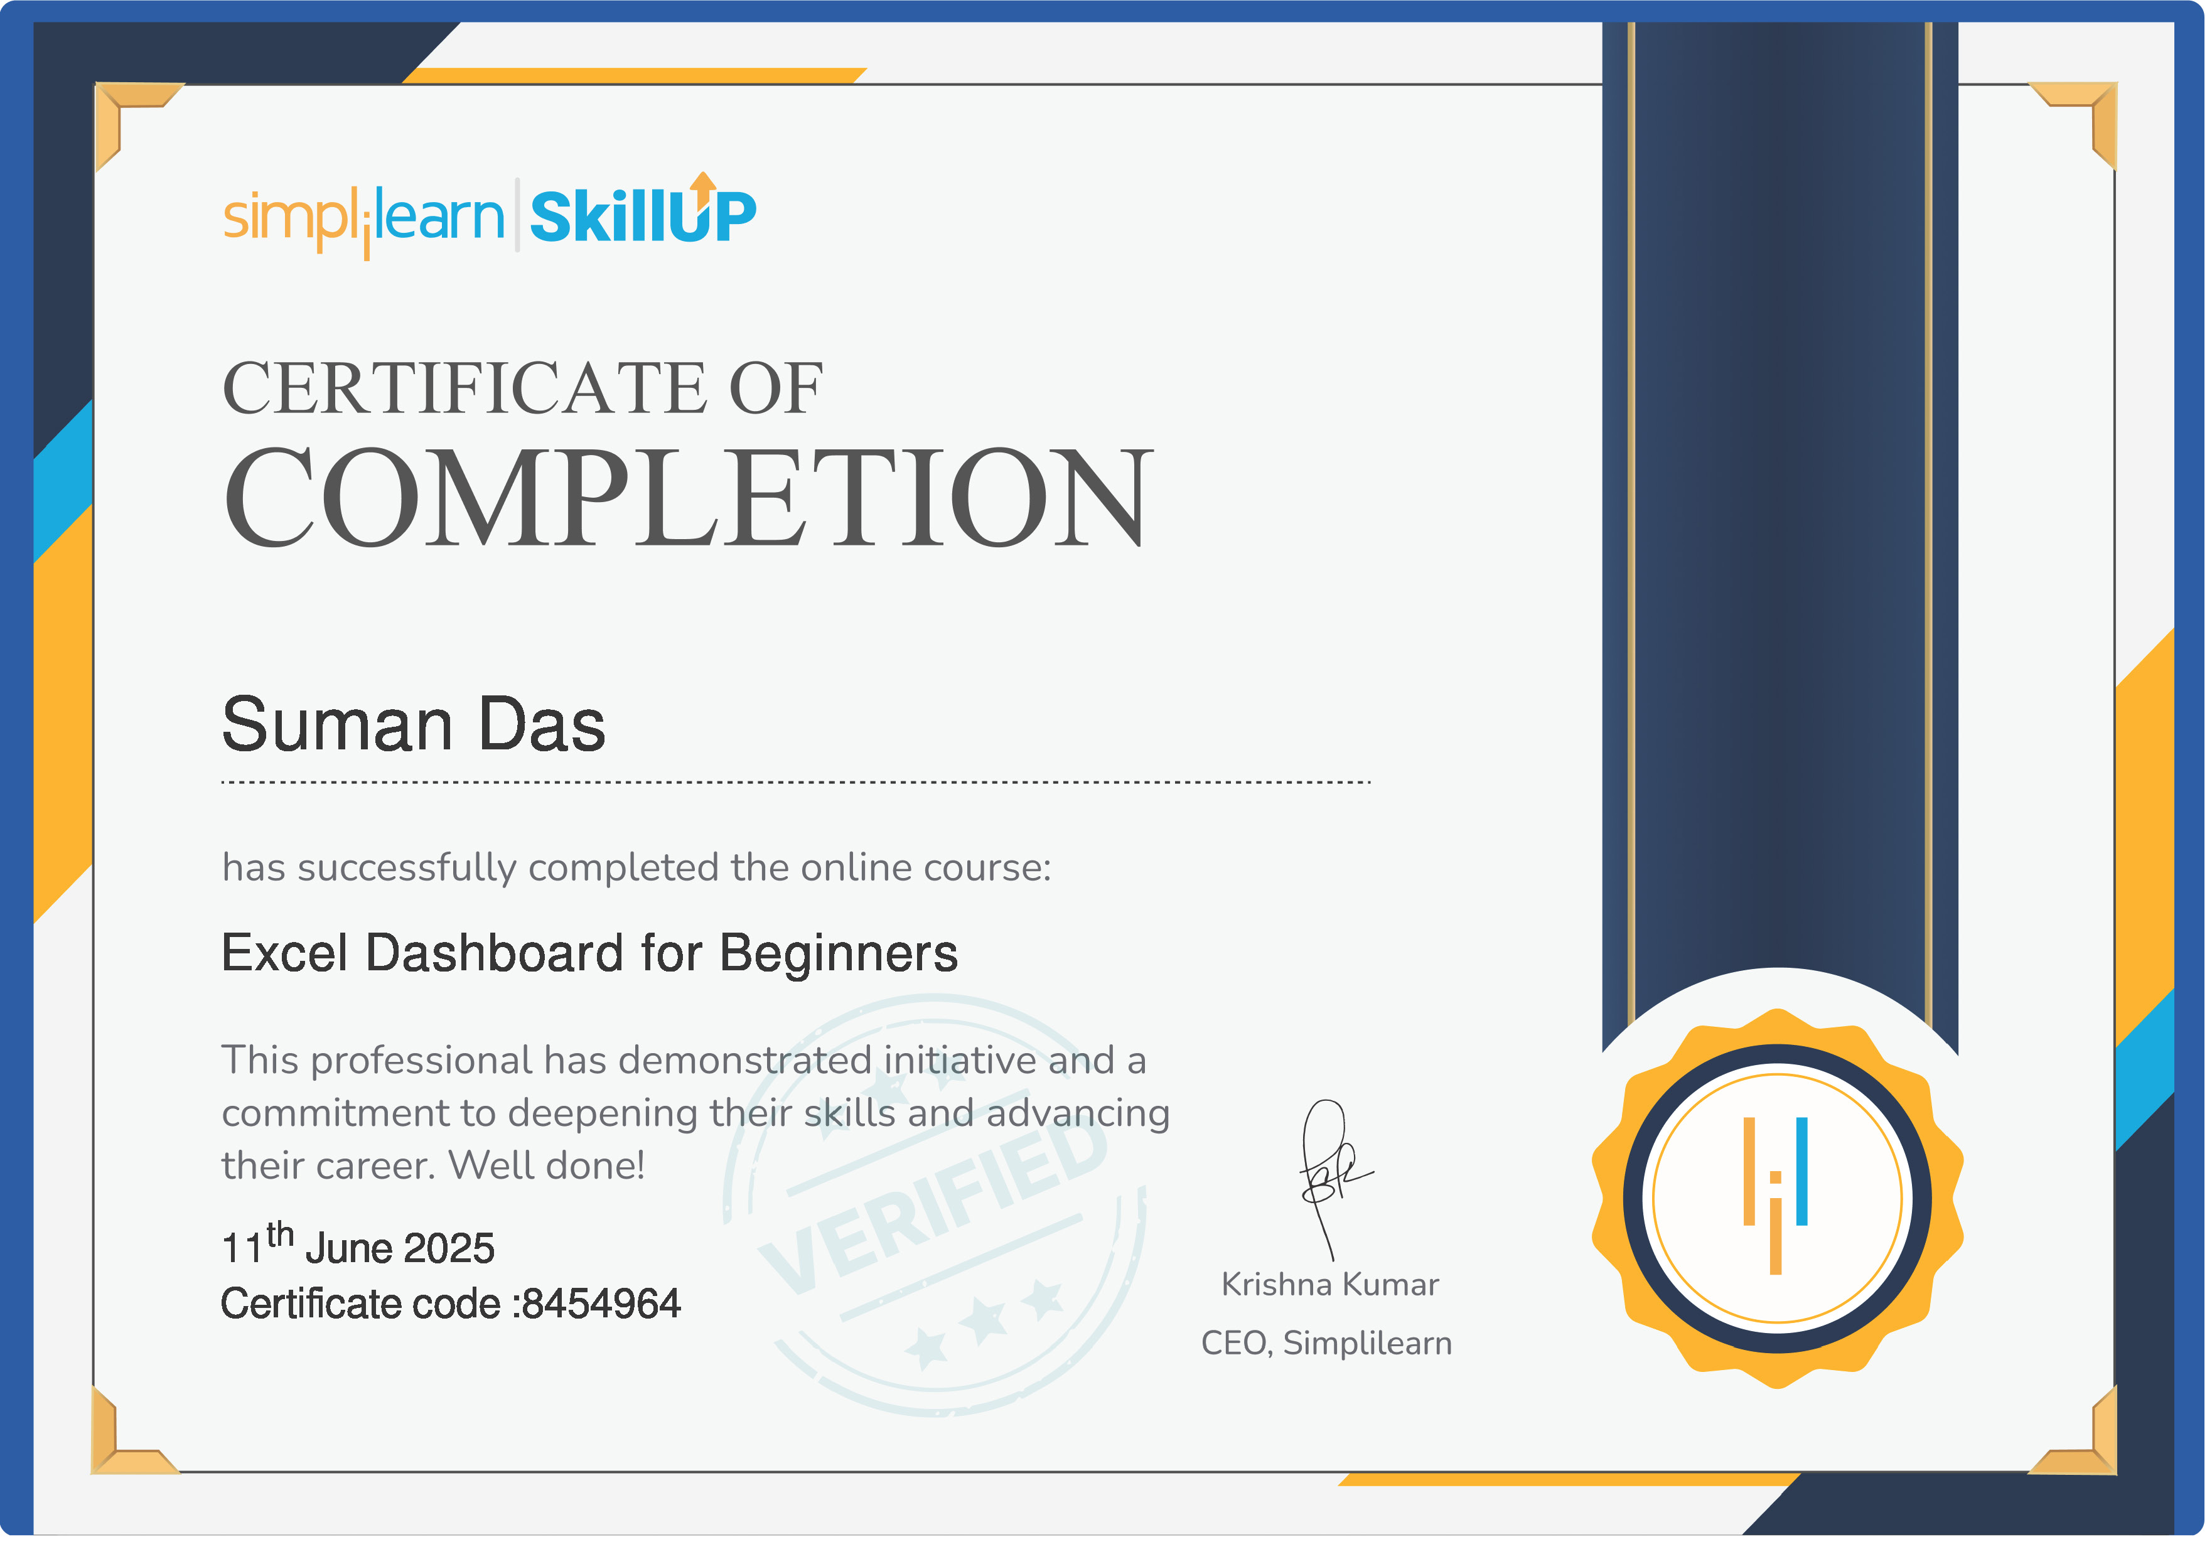Click the CERTIFICATE OF heading text
This screenshot has height=1564, width=2212.
tap(522, 388)
